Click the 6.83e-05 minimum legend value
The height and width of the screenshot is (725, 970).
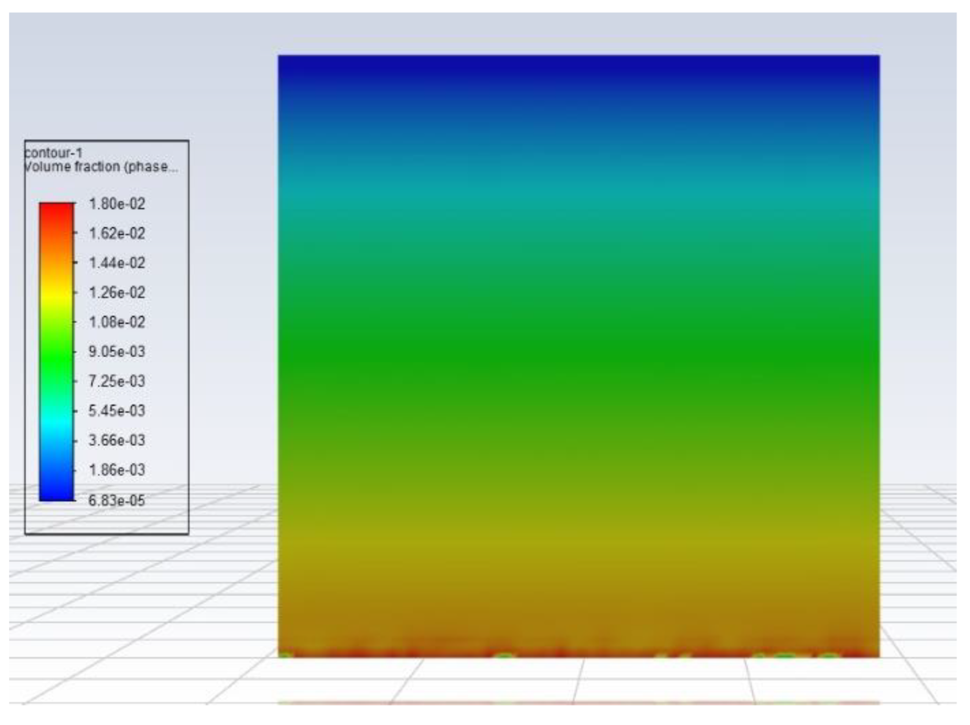(x=117, y=500)
